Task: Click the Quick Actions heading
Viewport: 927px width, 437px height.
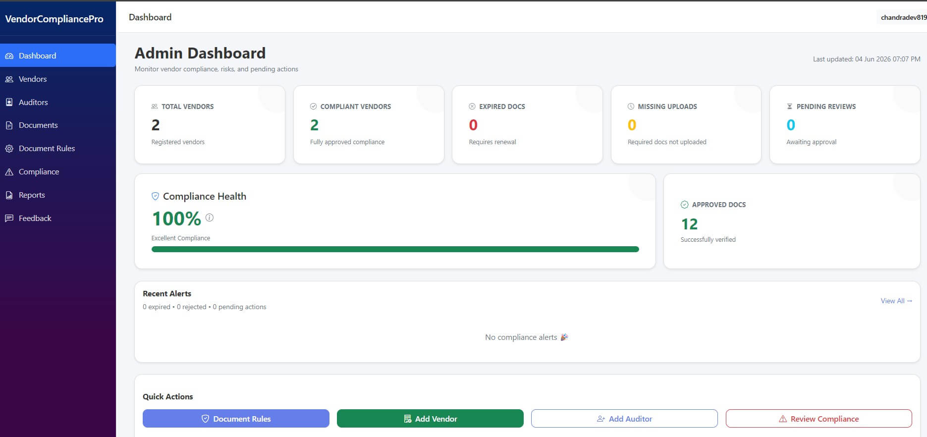Action: tap(168, 396)
